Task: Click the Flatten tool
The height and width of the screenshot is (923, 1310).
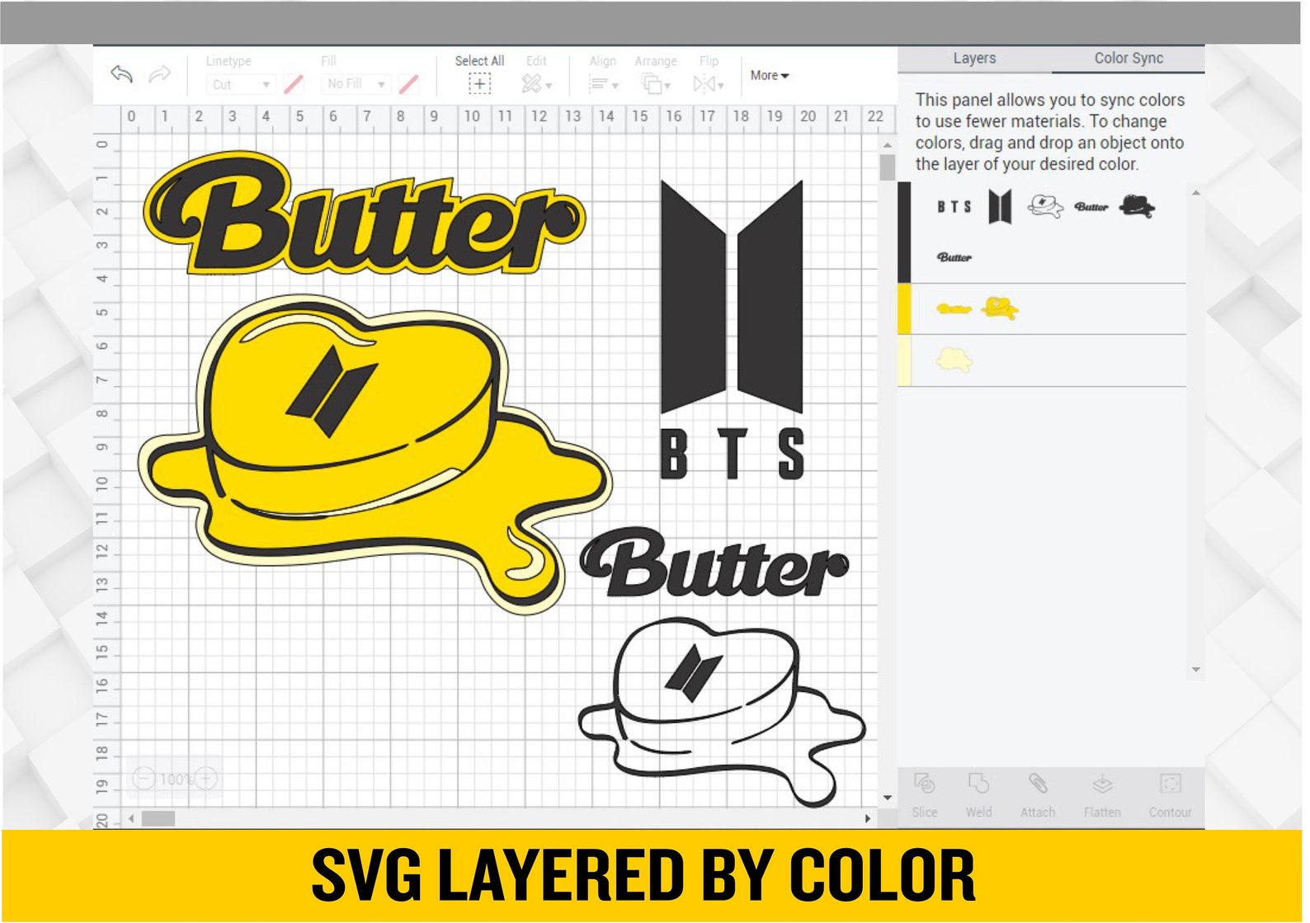Action: [1102, 795]
